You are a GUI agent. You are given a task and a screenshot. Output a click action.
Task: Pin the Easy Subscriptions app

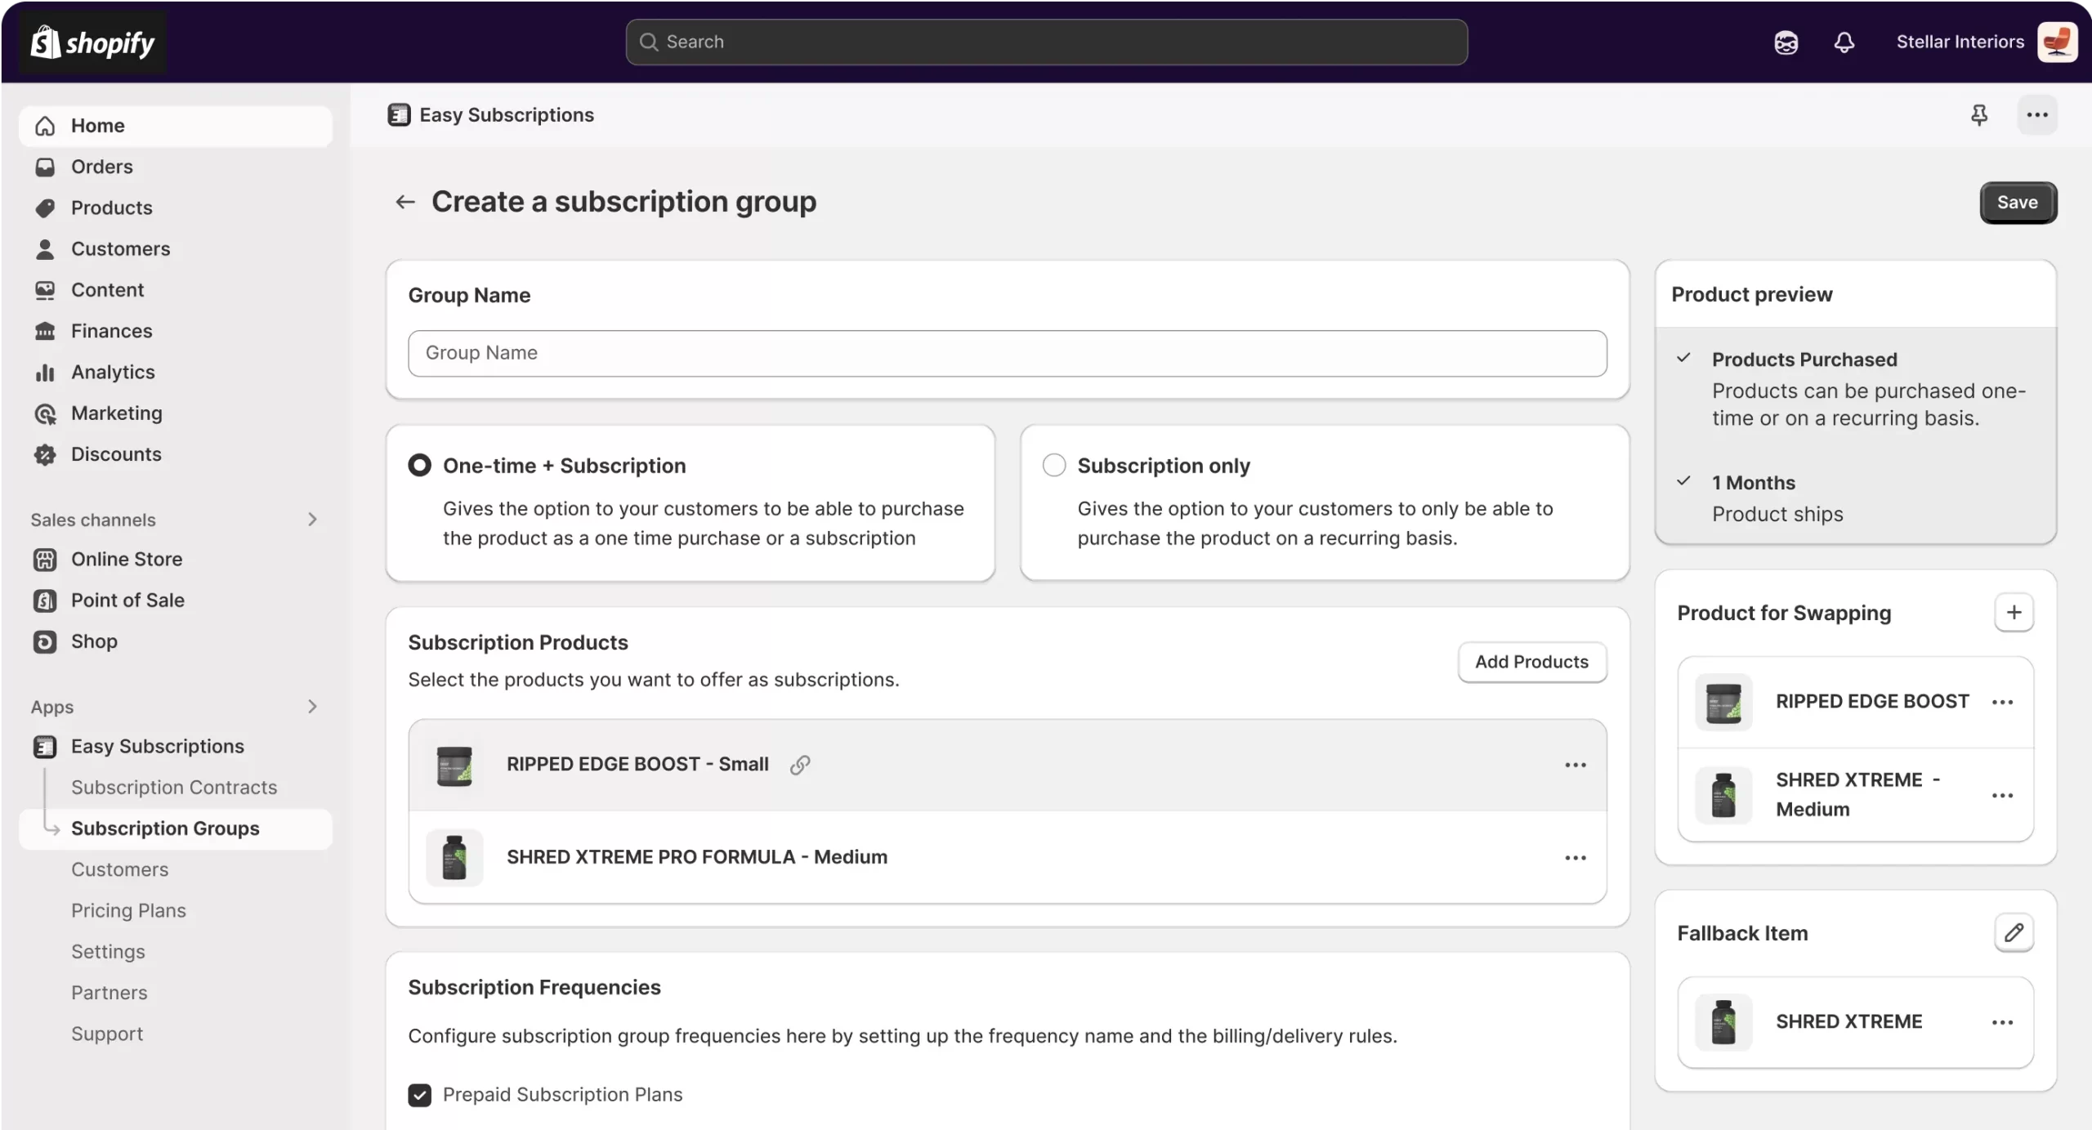pos(1978,115)
